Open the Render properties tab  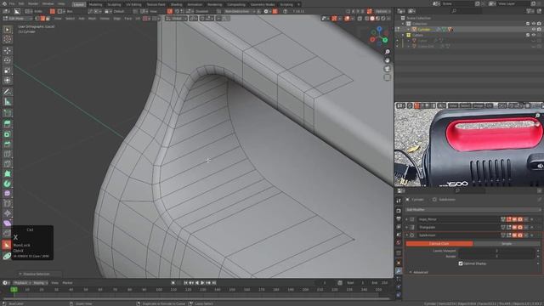pyautogui.click(x=399, y=210)
